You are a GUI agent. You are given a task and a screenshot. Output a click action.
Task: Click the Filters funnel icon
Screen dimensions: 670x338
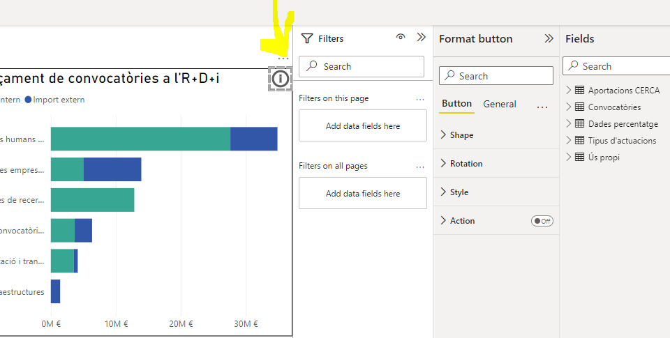307,38
